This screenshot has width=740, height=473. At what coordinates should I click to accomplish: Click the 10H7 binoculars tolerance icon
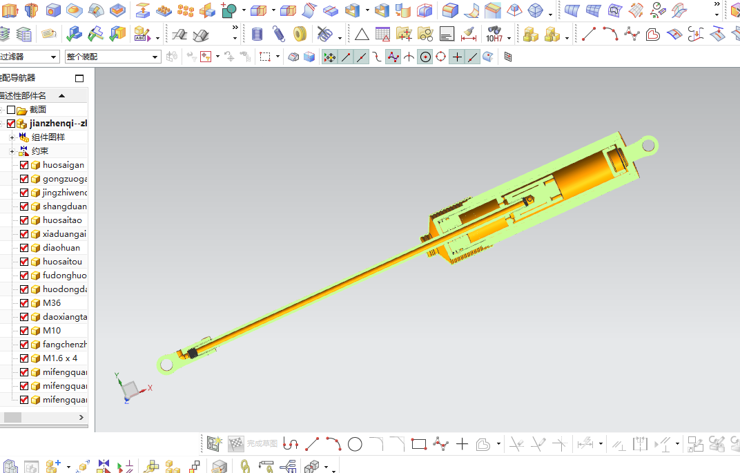pyautogui.click(x=494, y=34)
